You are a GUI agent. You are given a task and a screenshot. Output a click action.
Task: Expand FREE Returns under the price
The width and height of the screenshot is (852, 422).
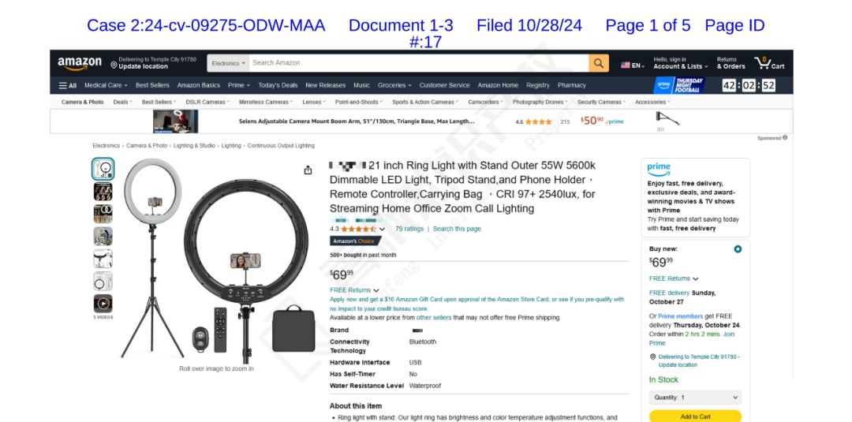[x=354, y=290]
